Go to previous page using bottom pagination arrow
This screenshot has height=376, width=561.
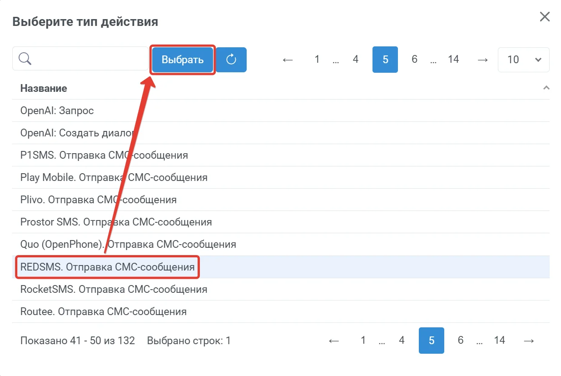(x=334, y=341)
